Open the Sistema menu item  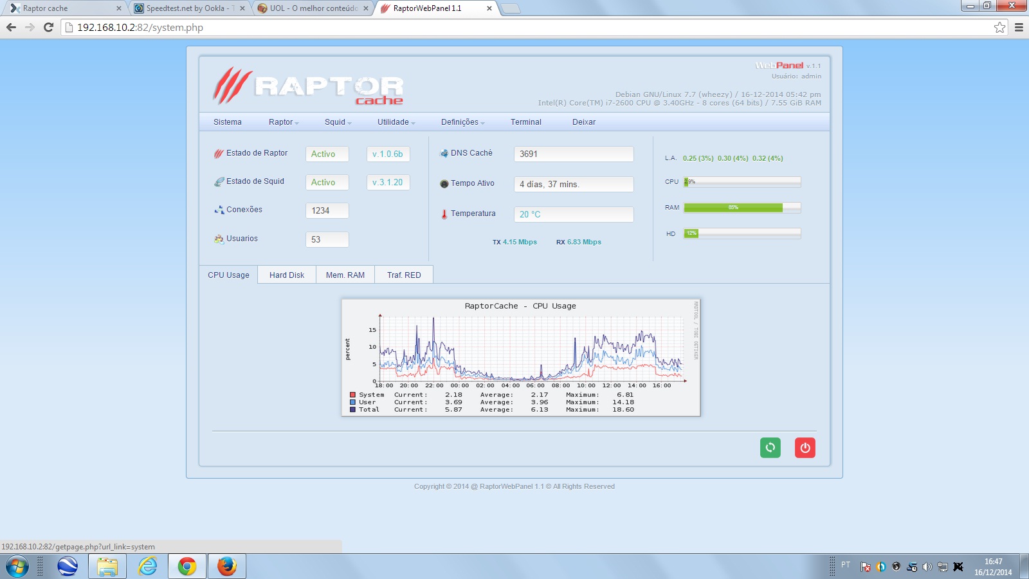[228, 122]
